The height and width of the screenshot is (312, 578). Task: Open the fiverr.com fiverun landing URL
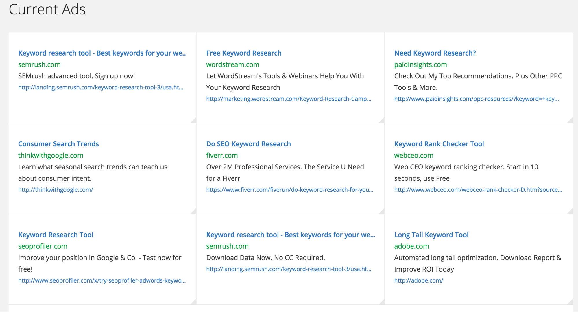click(289, 190)
